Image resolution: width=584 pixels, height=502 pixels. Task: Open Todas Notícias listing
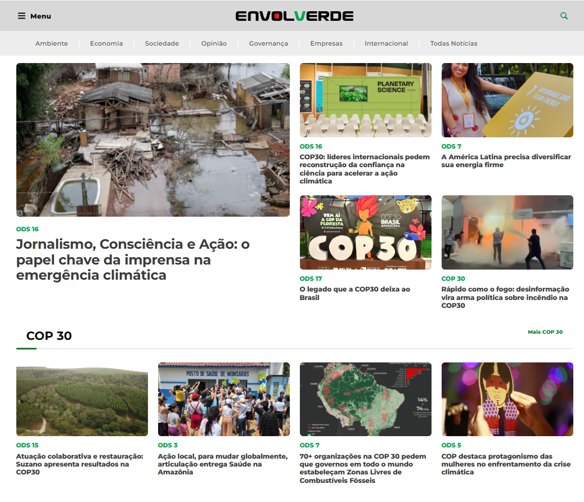[x=453, y=43]
